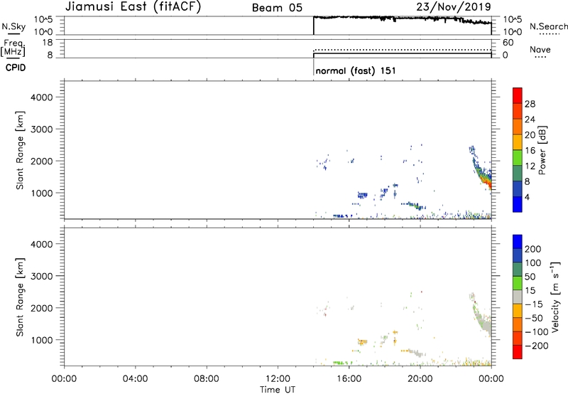The width and height of the screenshot is (568, 394).
Task: Click the 'normal (fast) 151' text
Action: tap(356, 70)
